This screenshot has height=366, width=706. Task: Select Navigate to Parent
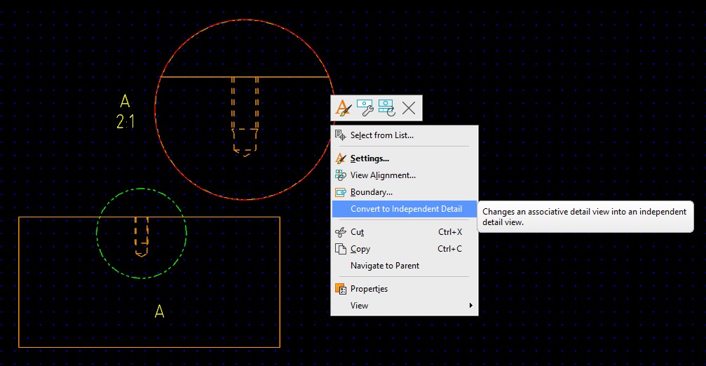point(405,266)
